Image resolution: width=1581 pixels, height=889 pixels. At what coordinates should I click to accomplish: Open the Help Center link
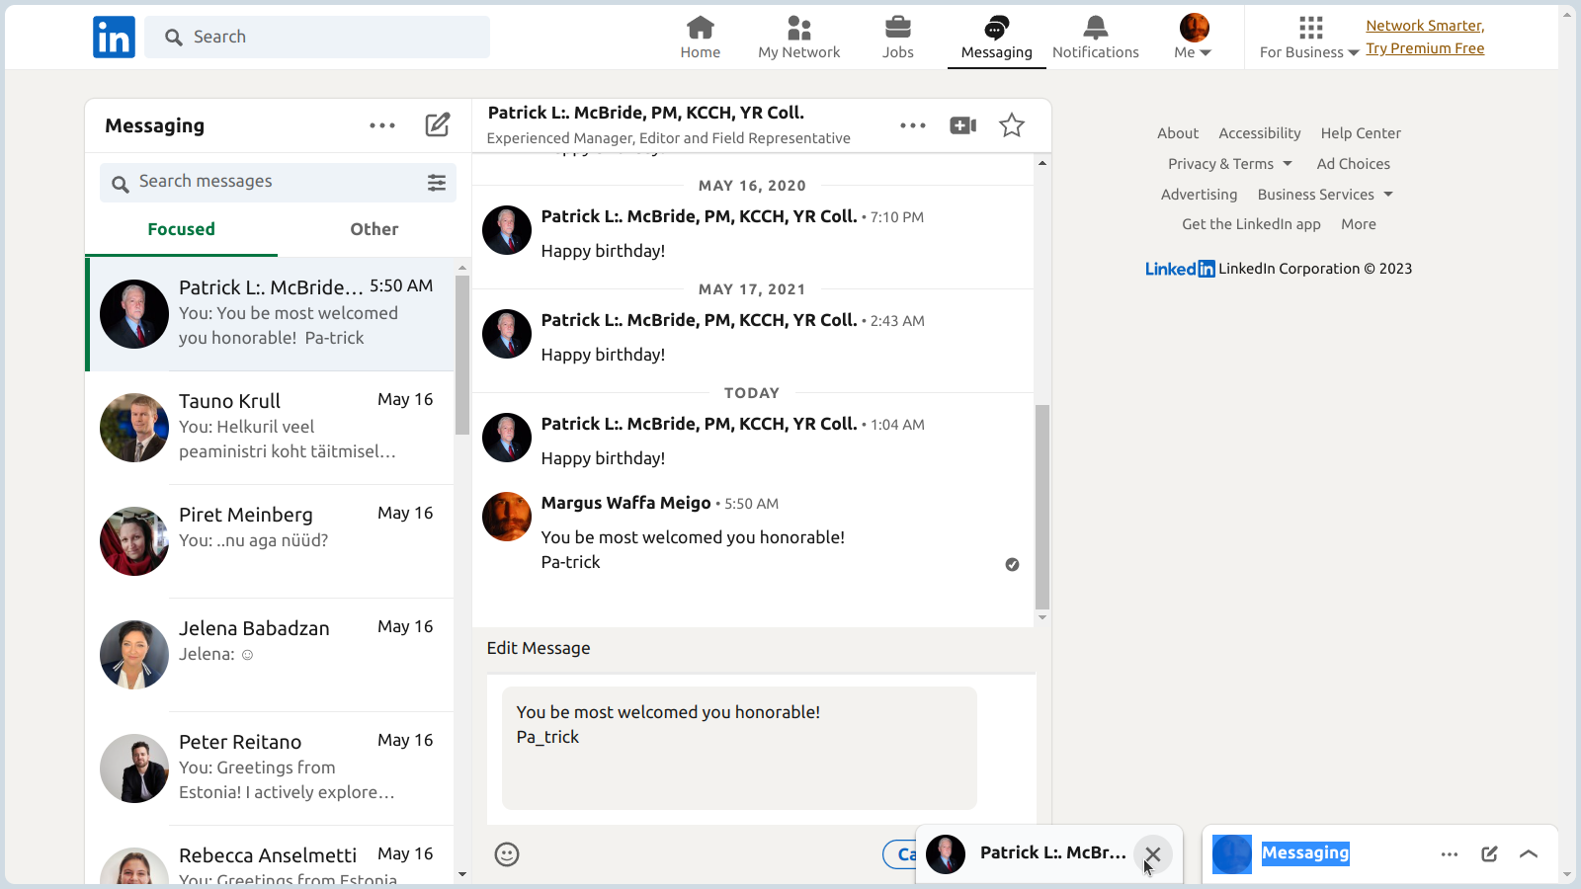pos(1361,133)
